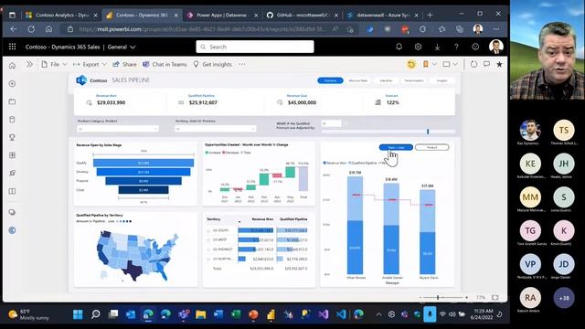Open Data hub cylinder icon in sidebar
This screenshot has height=329, width=585.
tap(12, 120)
